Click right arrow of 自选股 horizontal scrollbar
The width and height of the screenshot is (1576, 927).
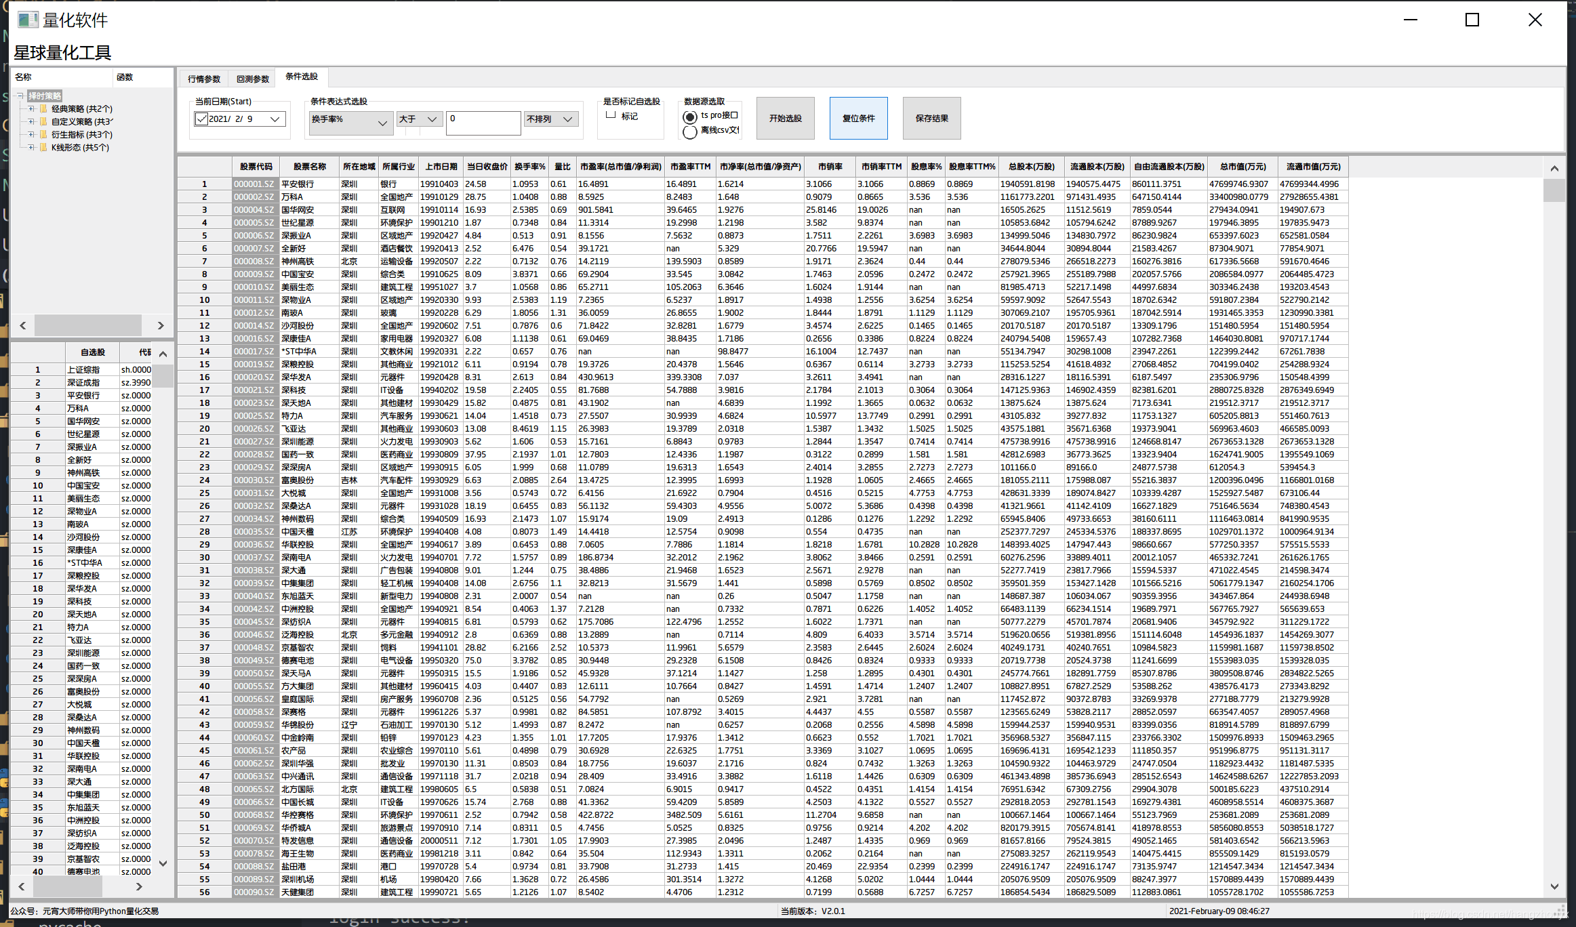(x=139, y=886)
